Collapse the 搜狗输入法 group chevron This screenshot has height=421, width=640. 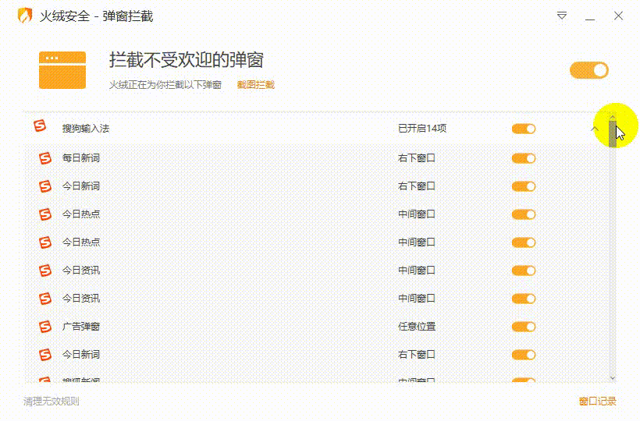(594, 129)
